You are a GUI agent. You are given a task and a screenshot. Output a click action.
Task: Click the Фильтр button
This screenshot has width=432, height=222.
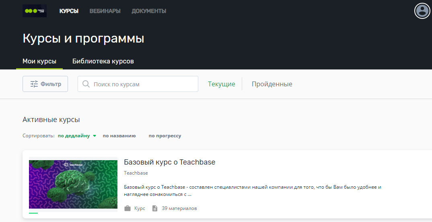pos(45,84)
